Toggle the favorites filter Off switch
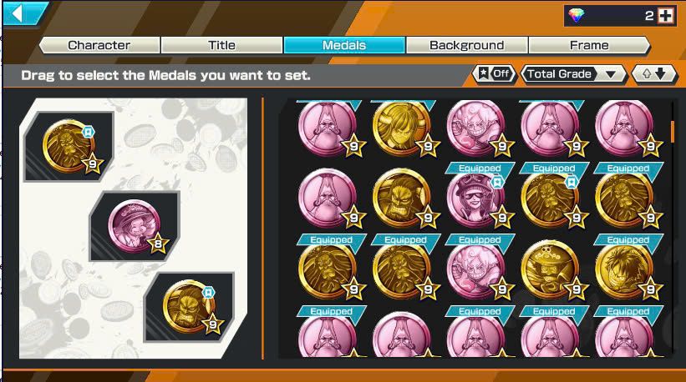Image resolution: width=686 pixels, height=382 pixels. pos(495,73)
